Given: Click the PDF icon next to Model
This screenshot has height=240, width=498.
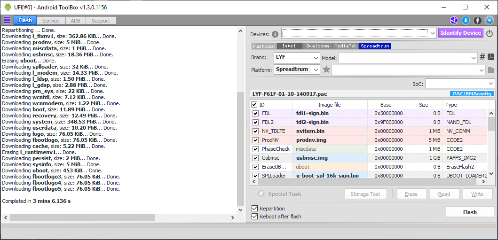Looking at the screenshot, I should click(x=491, y=57).
